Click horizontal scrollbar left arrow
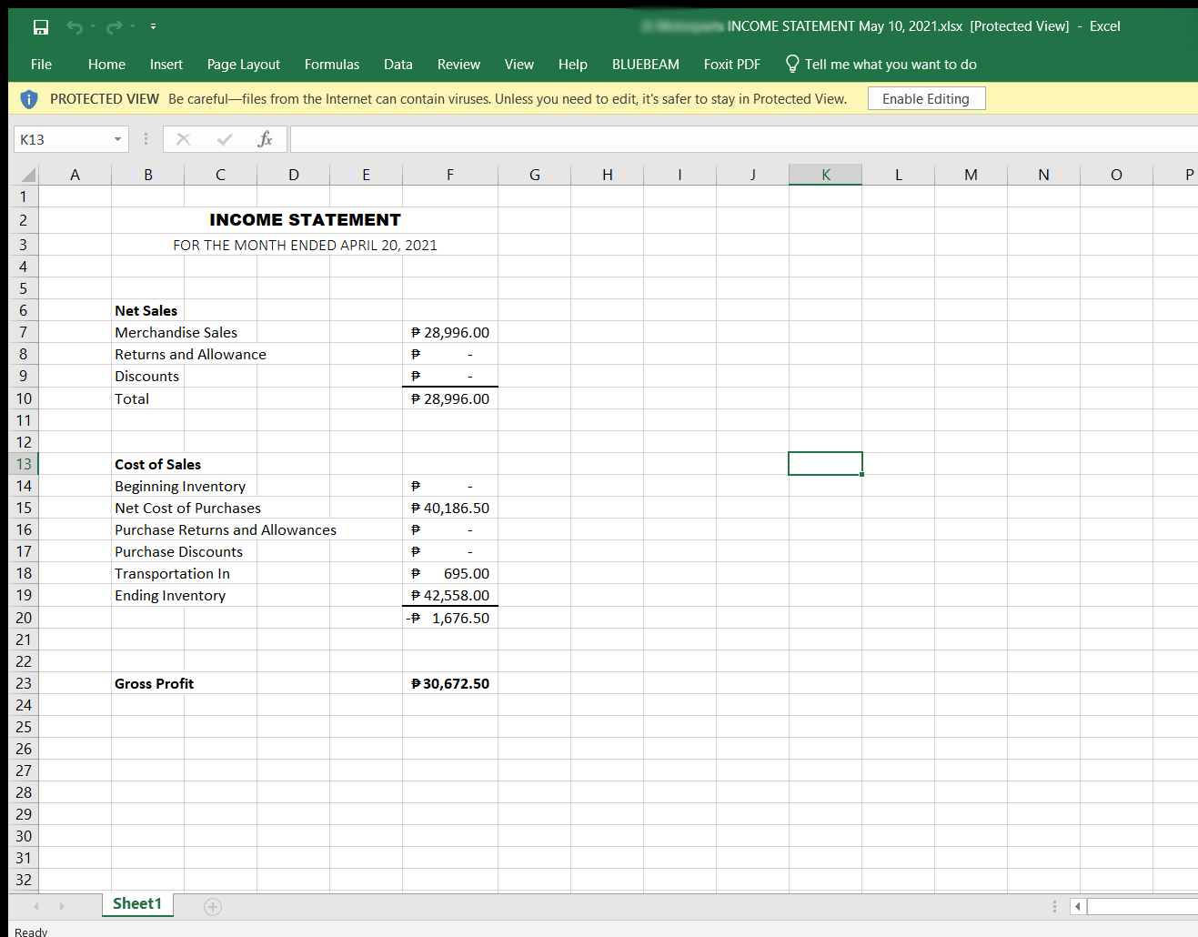 click(1078, 906)
